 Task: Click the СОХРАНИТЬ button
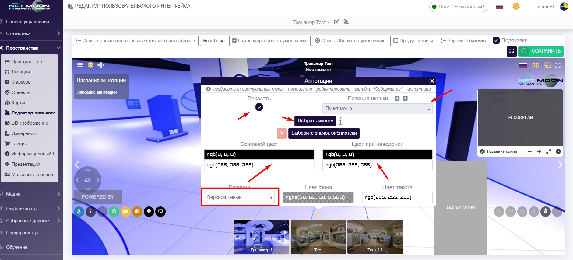pyautogui.click(x=541, y=51)
